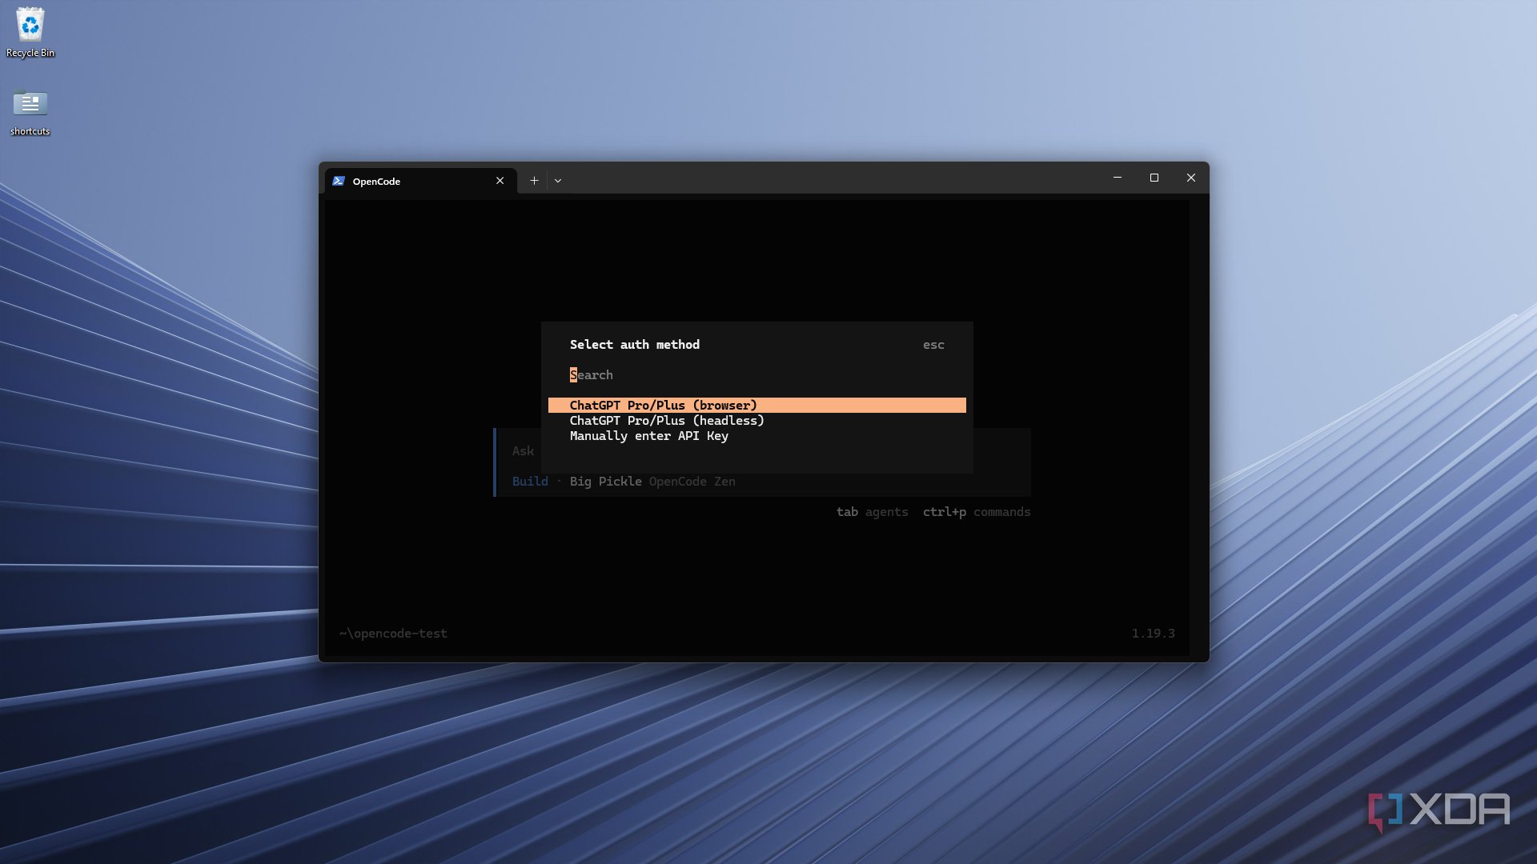Dismiss the dialog via esc label
The height and width of the screenshot is (864, 1537).
933,345
